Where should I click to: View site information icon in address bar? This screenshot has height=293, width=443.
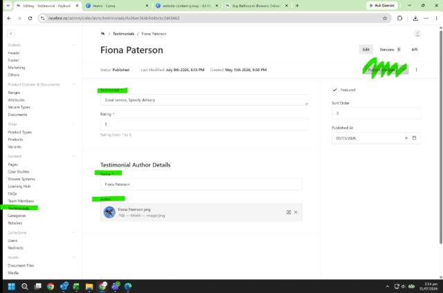click(x=42, y=18)
